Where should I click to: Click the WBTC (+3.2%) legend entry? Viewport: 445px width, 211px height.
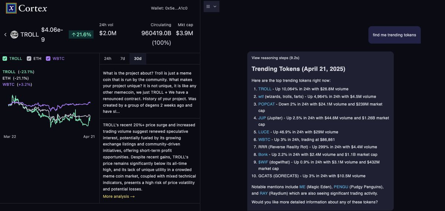tap(17, 84)
